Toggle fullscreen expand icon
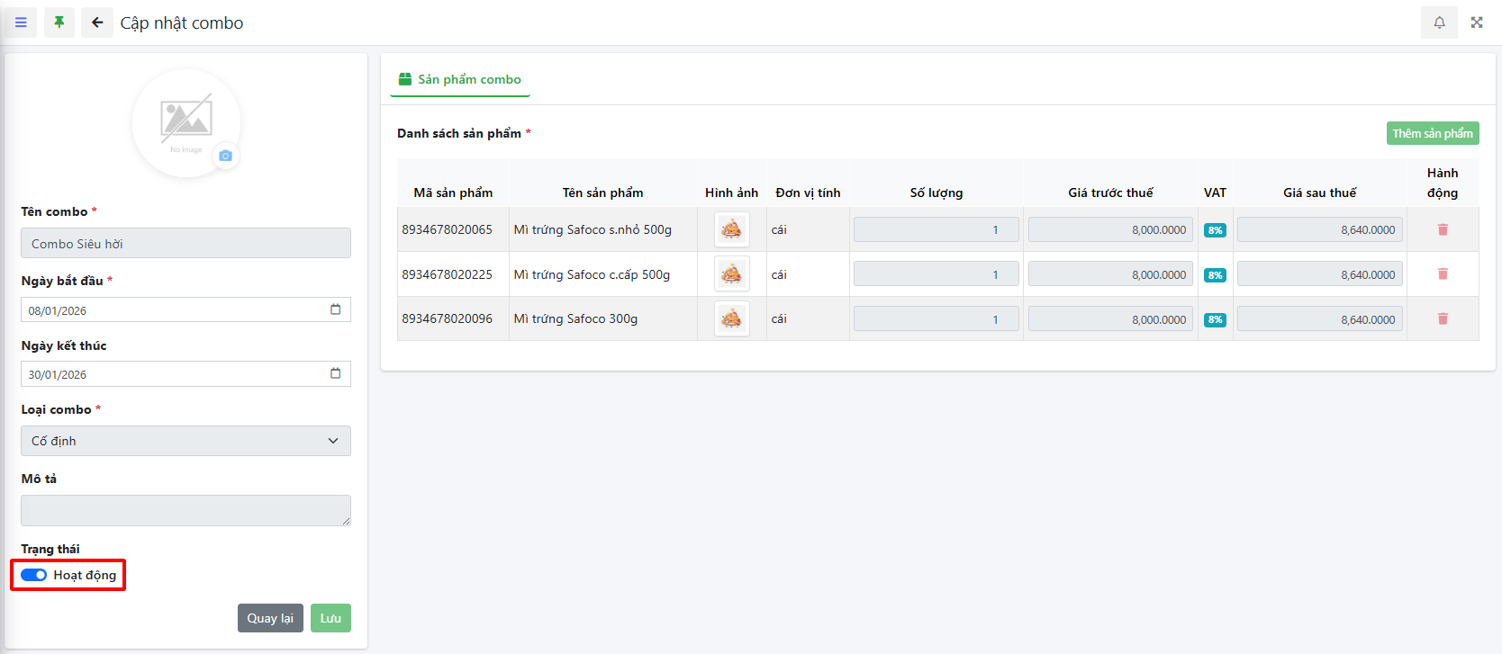1502x654 pixels. pyautogui.click(x=1477, y=22)
